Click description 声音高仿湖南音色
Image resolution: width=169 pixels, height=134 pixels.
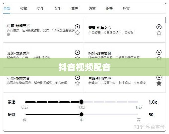tap(20, 83)
